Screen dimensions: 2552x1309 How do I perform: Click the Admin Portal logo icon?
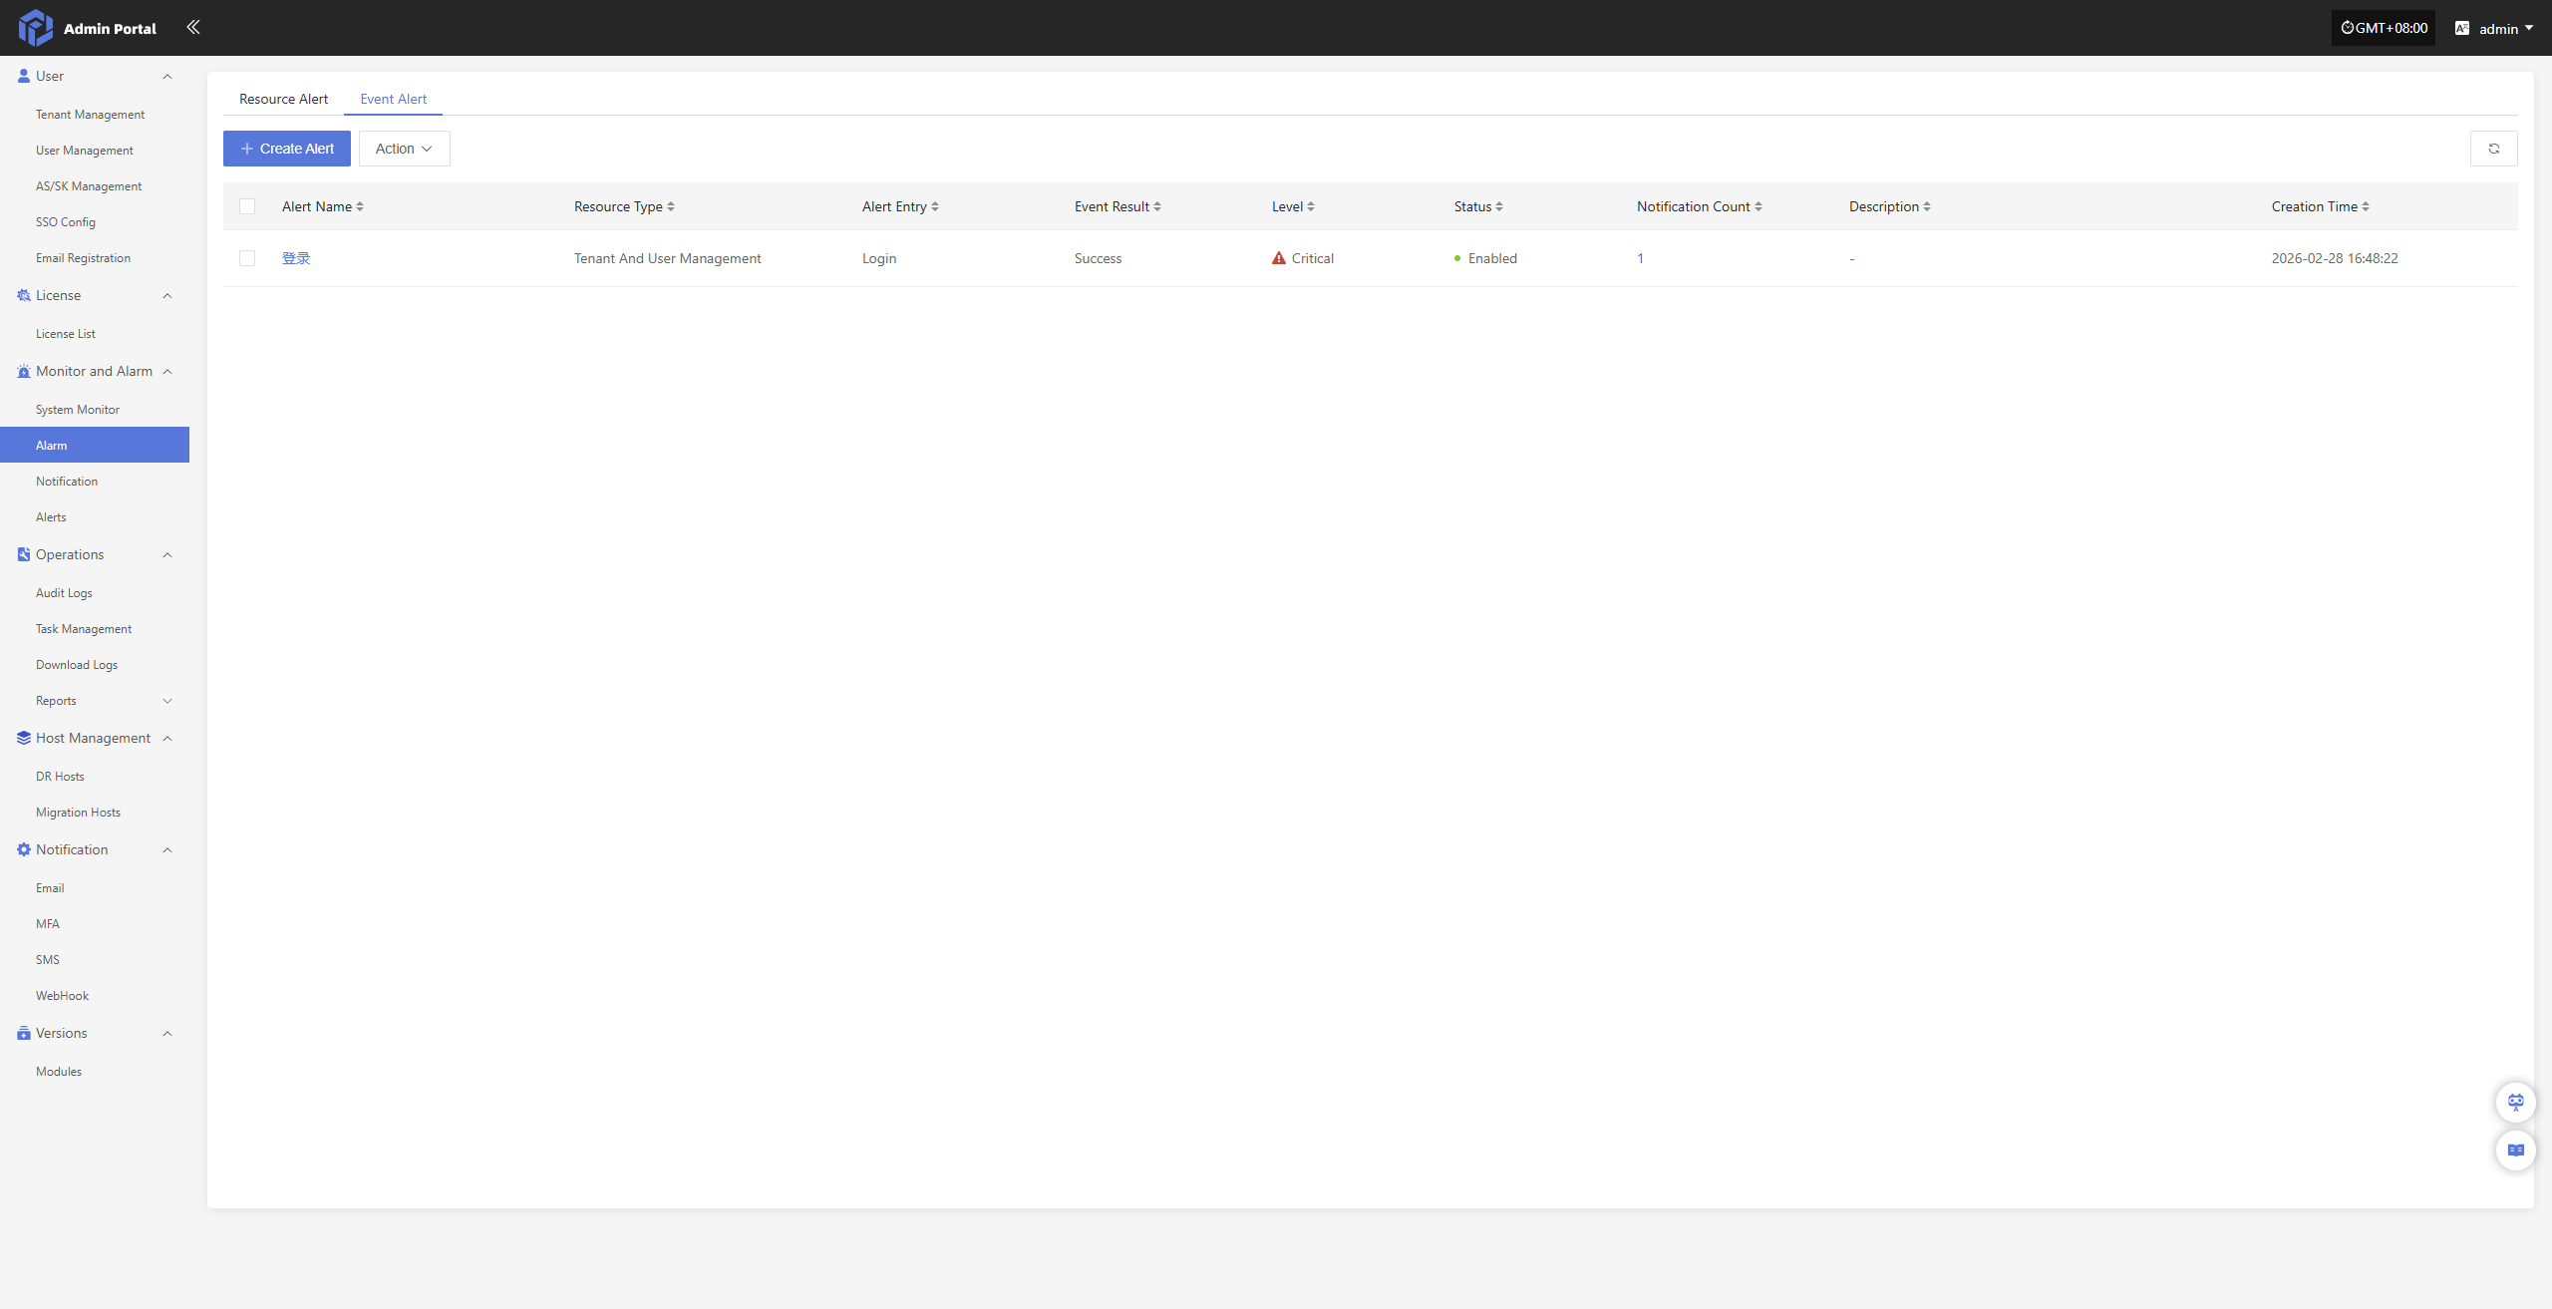36,28
